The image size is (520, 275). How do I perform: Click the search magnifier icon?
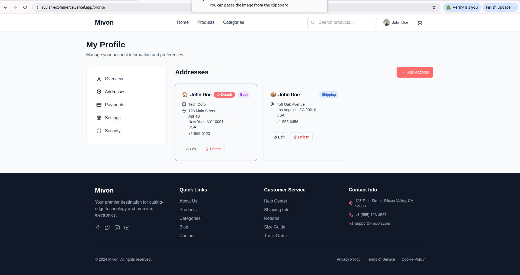click(x=313, y=22)
